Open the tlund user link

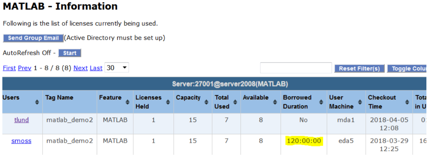21,120
